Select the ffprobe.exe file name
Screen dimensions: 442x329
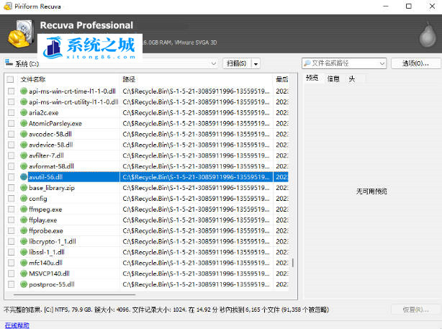45,230
